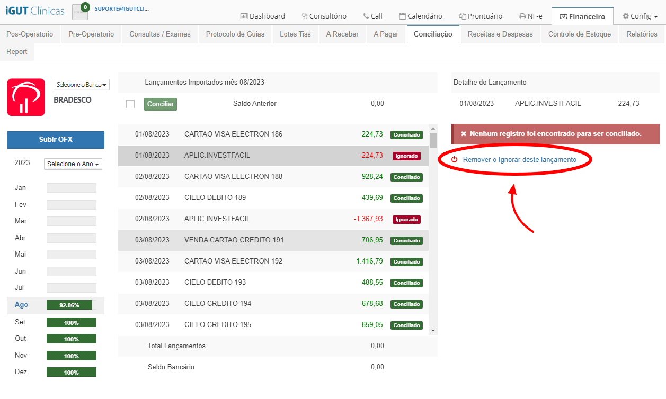This screenshot has height=399, width=666.
Task: Select the Fev month label
Action: [21, 204]
